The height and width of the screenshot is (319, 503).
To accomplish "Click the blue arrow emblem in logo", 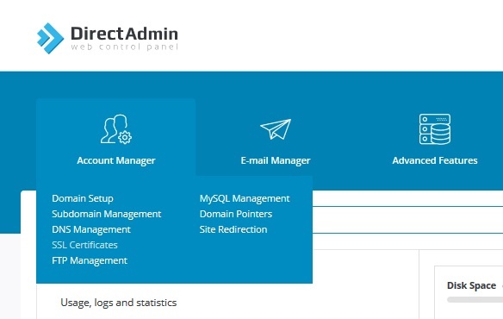I will [x=50, y=38].
